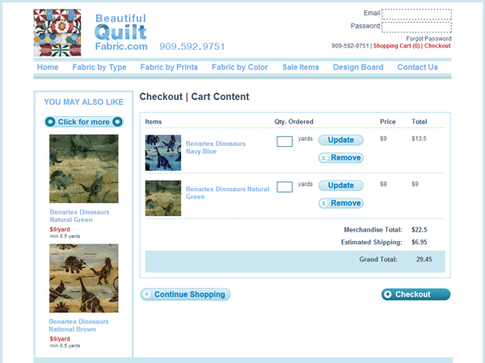Open sidebar Benartex Dinosaurs Natural Green link
The height and width of the screenshot is (363, 485).
pos(79,216)
